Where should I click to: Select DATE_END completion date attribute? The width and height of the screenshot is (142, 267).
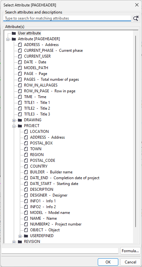(x=65, y=178)
